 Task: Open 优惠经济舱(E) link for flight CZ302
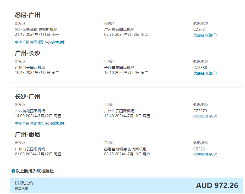pos(205,35)
